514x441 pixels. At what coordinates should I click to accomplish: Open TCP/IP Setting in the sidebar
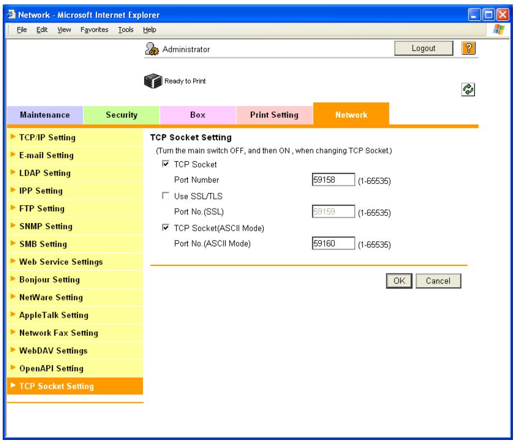click(75, 138)
